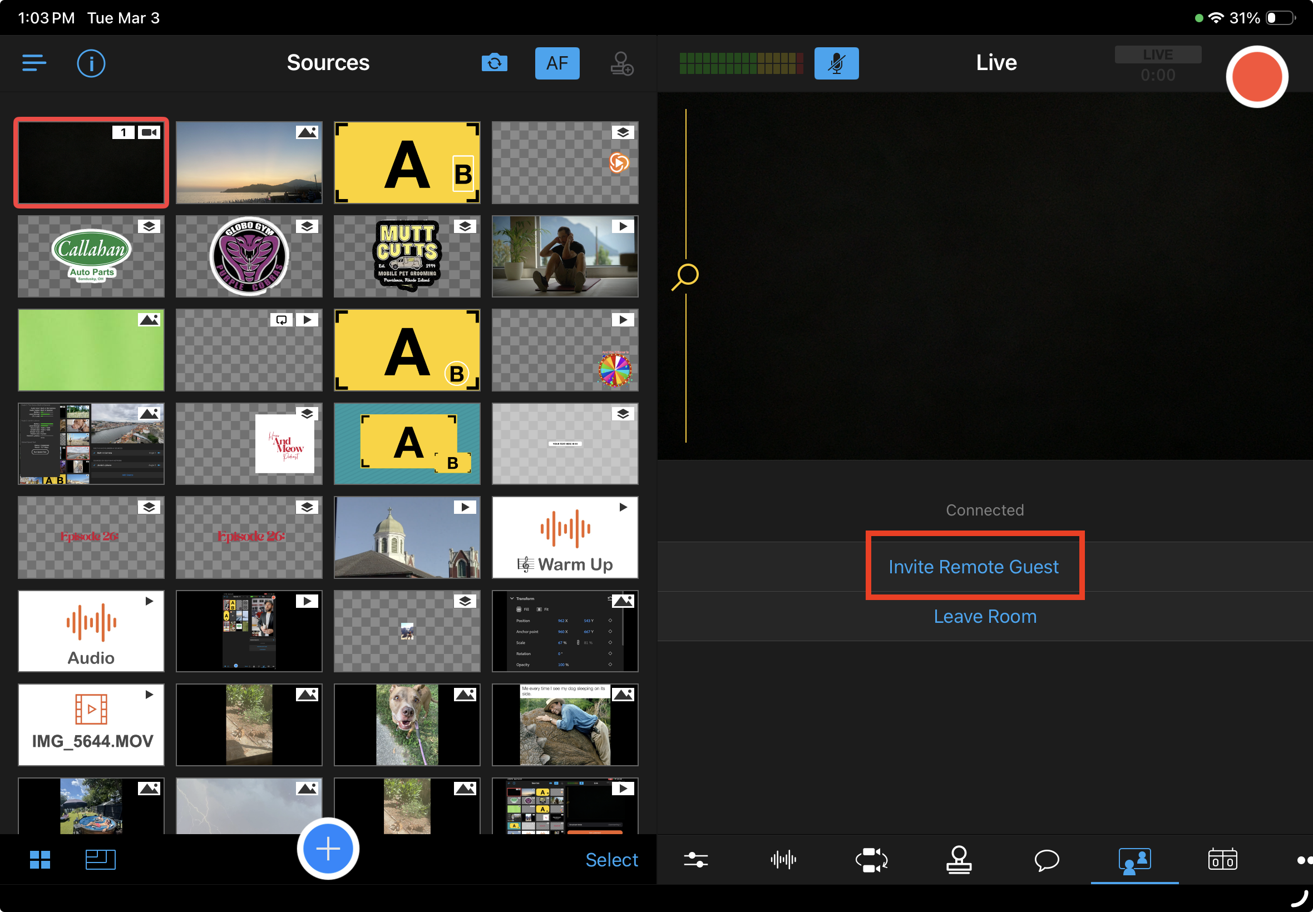Open the audio waveform tab
1313x912 pixels.
(783, 859)
